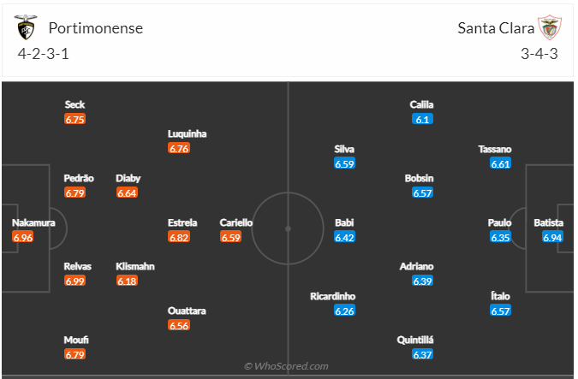The image size is (578, 379).
Task: Select goalkeeper Nakamura's name
Action: 33,222
